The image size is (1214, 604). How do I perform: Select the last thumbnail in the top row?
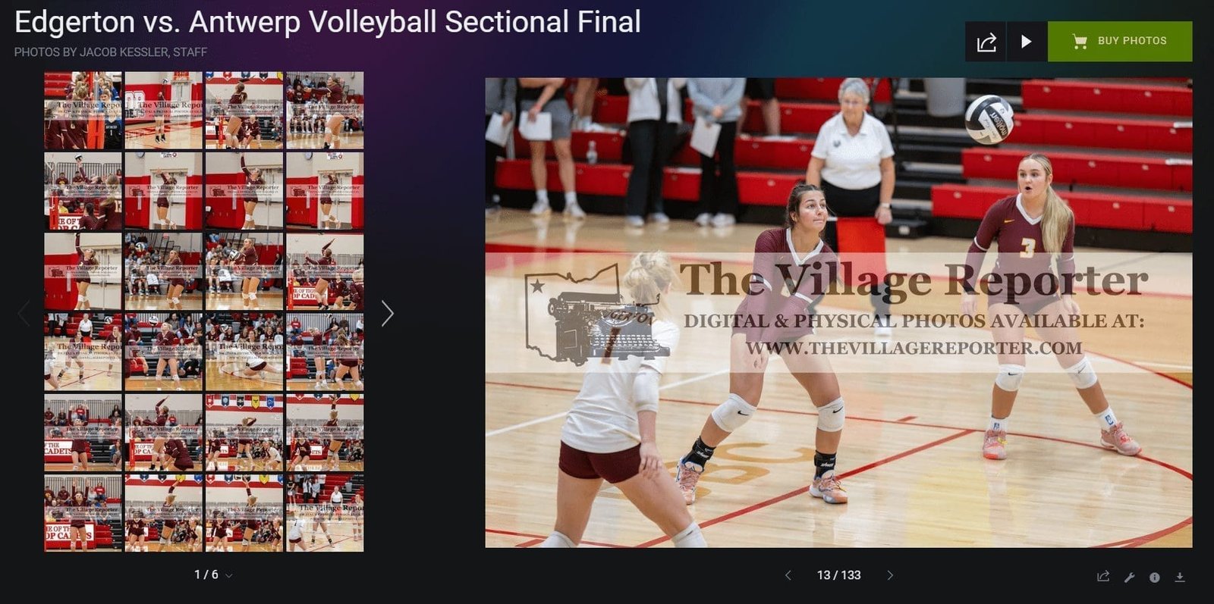pyautogui.click(x=325, y=110)
